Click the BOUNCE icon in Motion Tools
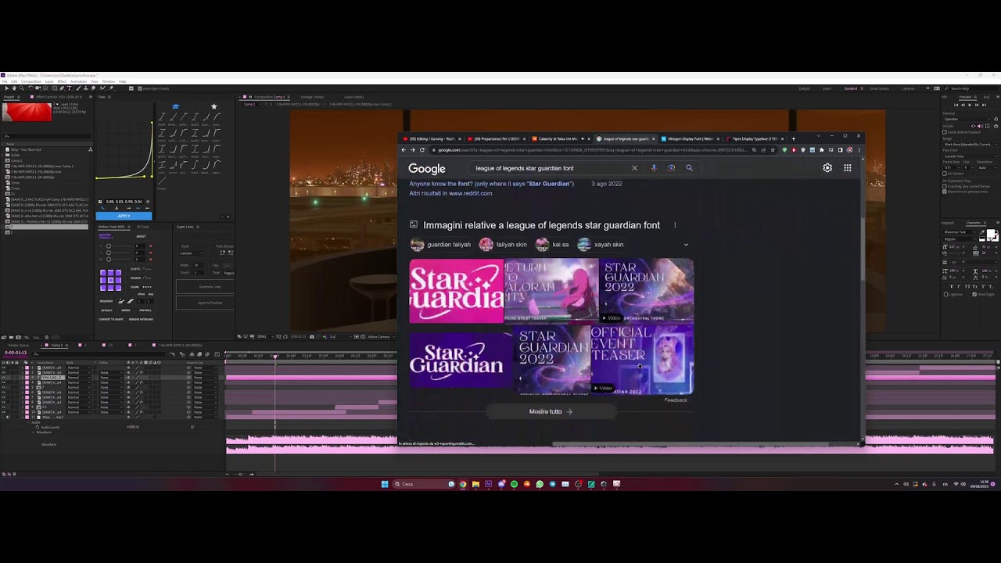 click(x=146, y=278)
